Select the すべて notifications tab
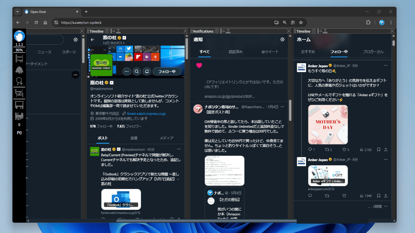This screenshot has width=415, height=233. coord(205,52)
